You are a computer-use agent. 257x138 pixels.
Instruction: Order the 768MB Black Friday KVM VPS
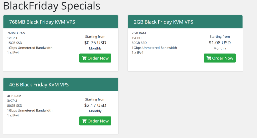[x=95, y=58]
